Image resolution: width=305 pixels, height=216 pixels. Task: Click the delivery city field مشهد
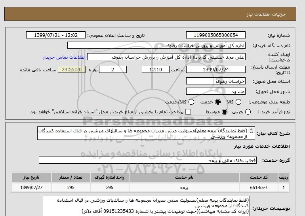point(216,92)
